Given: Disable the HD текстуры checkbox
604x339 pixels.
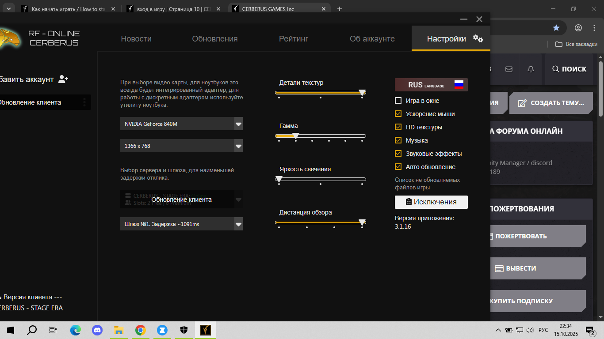Looking at the screenshot, I should [x=398, y=127].
